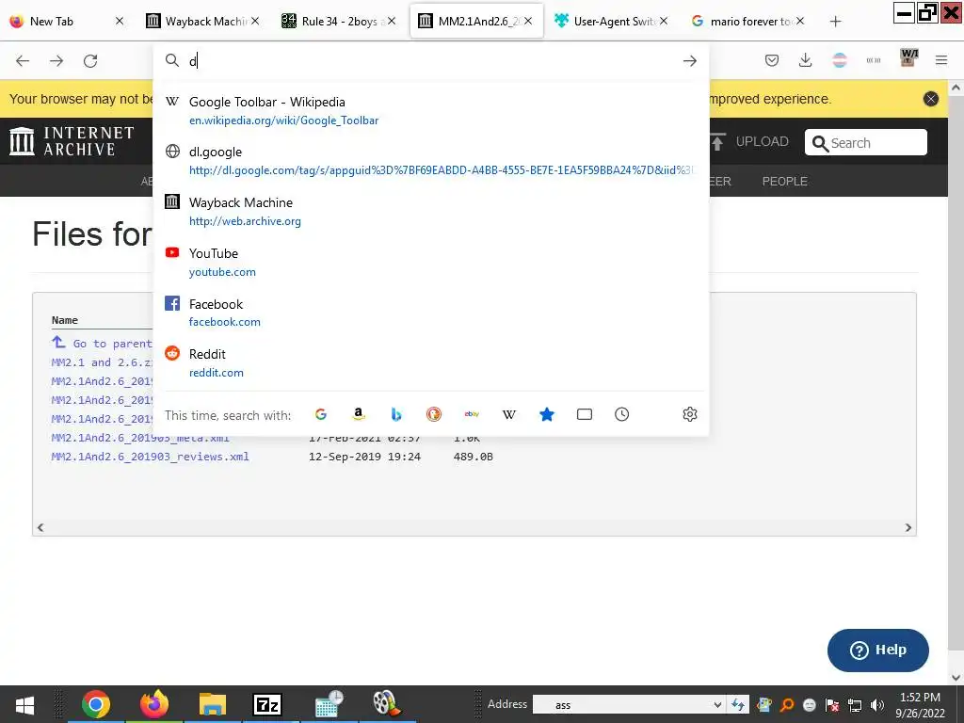
Task: Select the dl.google suggestion
Action: [430, 160]
